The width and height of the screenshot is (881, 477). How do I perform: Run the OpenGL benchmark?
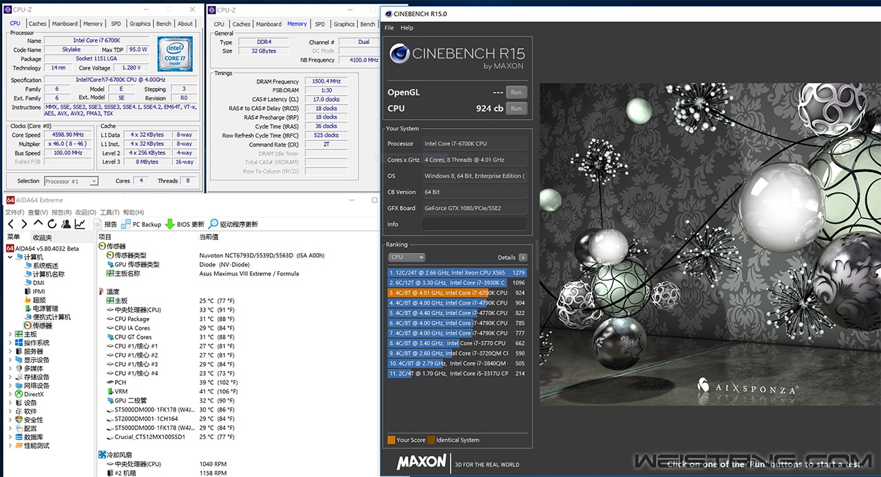(x=516, y=92)
